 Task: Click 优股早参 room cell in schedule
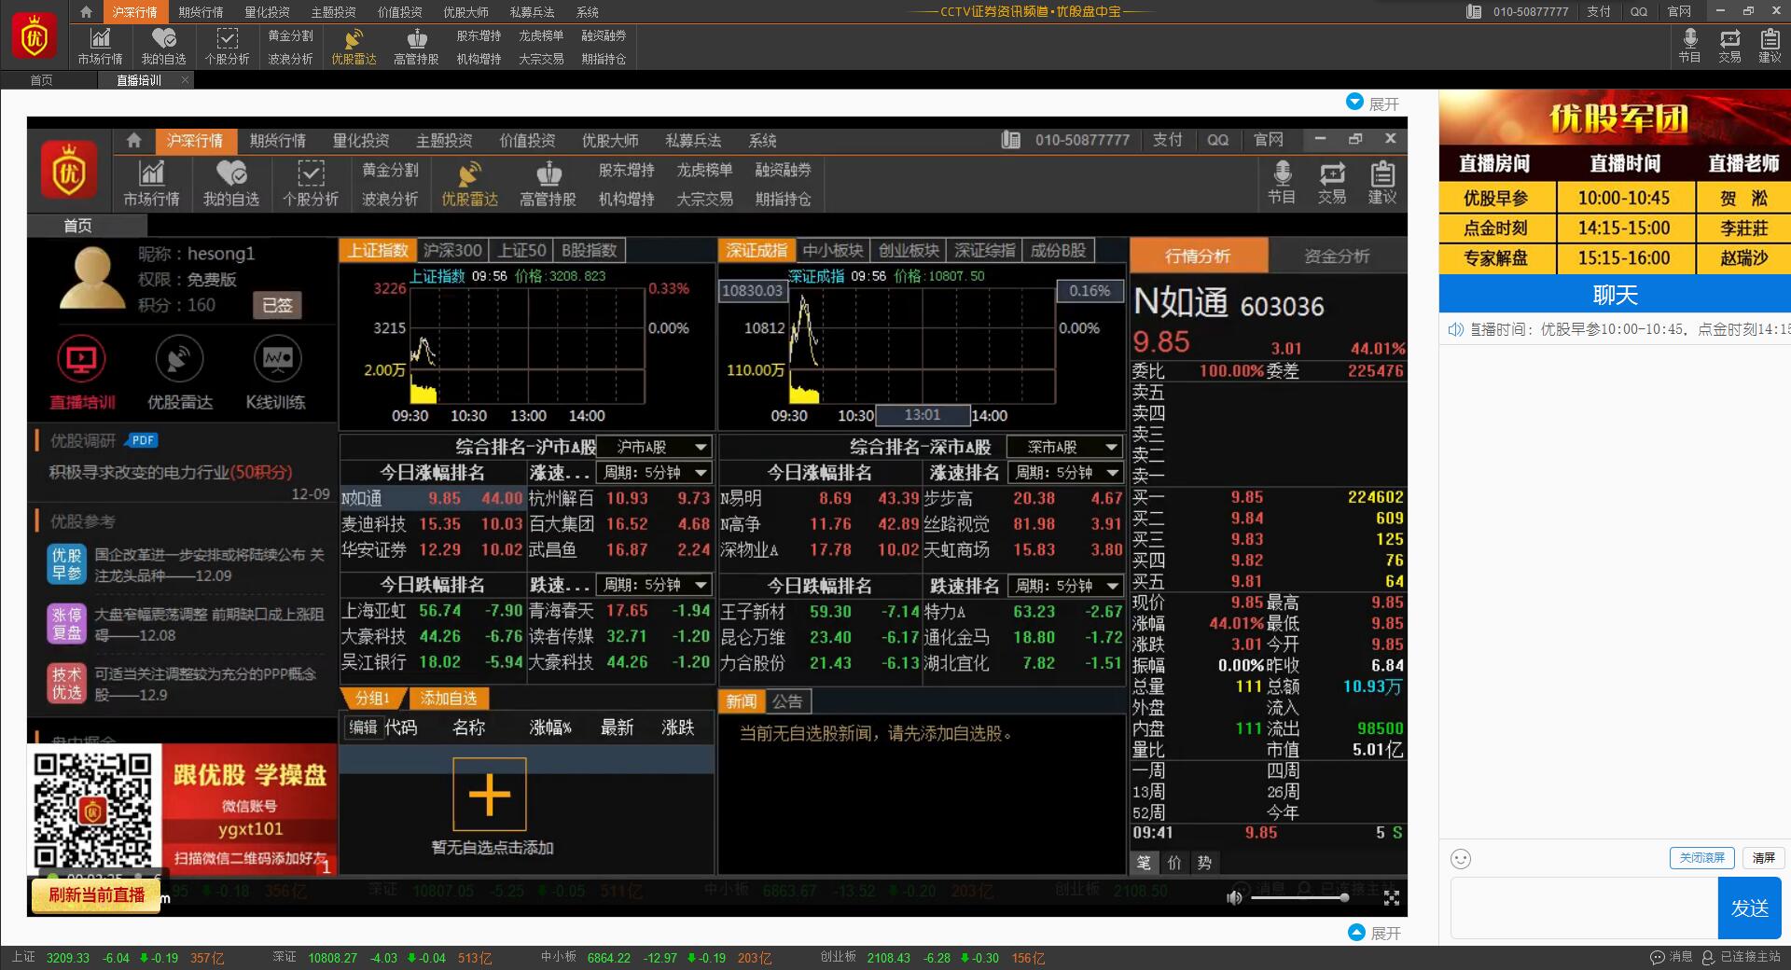pyautogui.click(x=1496, y=198)
